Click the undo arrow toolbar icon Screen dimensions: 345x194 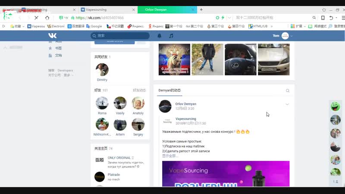tap(331, 18)
